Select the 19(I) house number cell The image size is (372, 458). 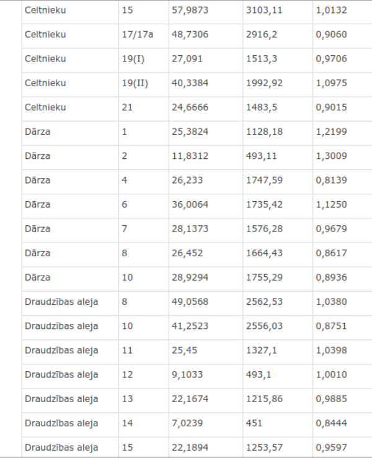tap(144, 60)
